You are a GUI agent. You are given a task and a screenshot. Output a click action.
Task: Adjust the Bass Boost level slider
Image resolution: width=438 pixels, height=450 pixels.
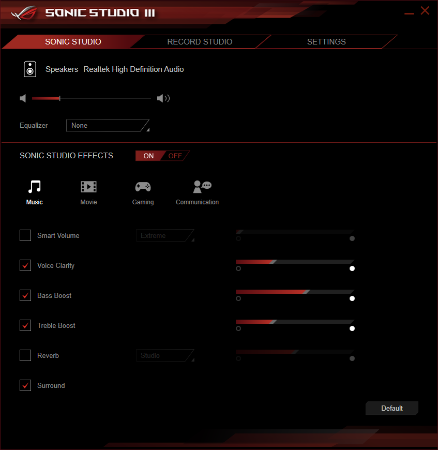point(295,292)
